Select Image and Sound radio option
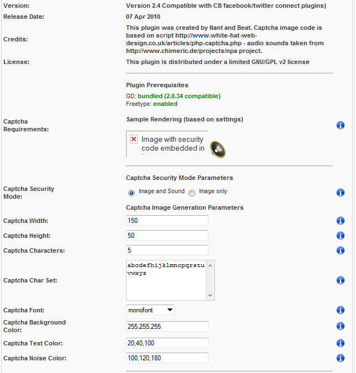 click(132, 193)
